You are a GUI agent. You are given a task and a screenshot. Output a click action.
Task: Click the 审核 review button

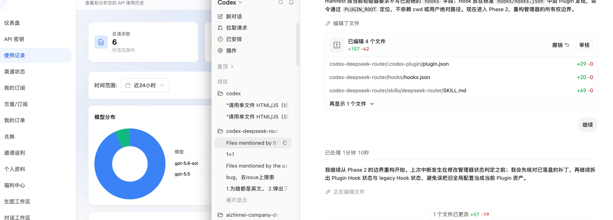click(584, 45)
